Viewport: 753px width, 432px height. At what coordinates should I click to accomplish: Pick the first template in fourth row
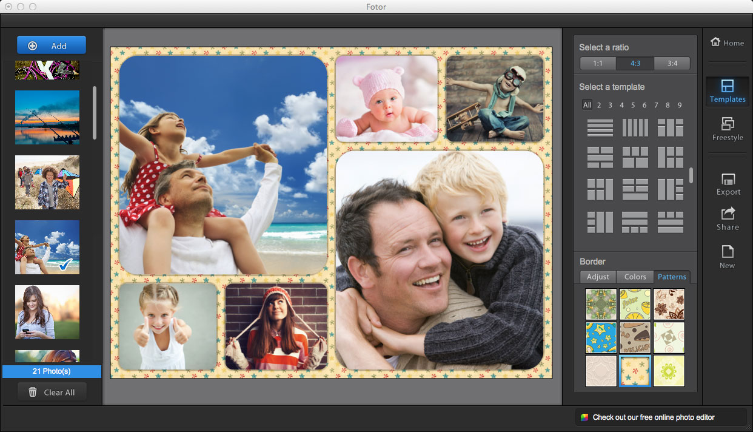coord(600,222)
